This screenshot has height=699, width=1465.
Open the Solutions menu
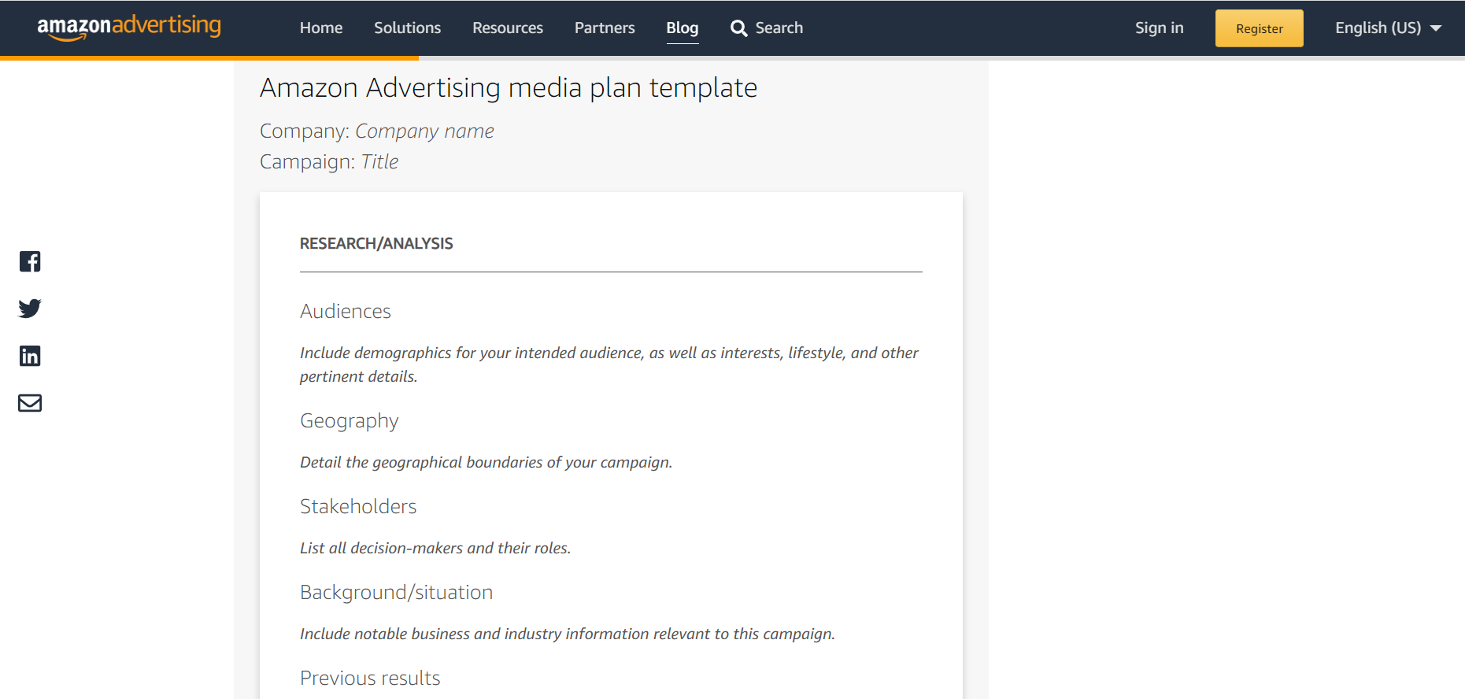(x=407, y=28)
